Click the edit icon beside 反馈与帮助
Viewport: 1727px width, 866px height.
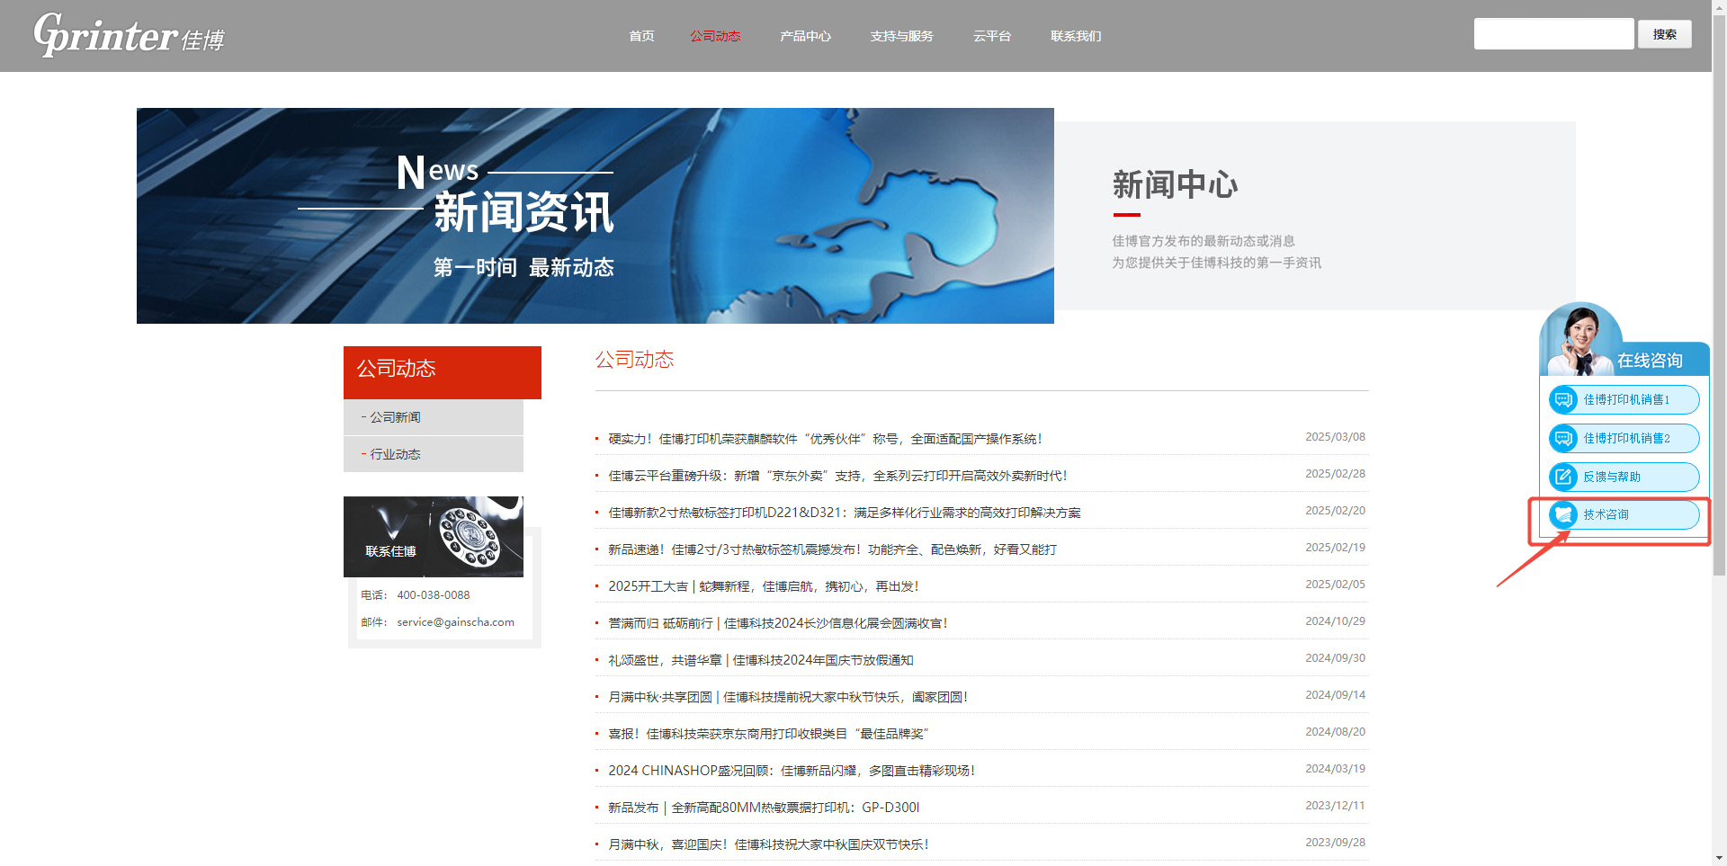[1563, 477]
